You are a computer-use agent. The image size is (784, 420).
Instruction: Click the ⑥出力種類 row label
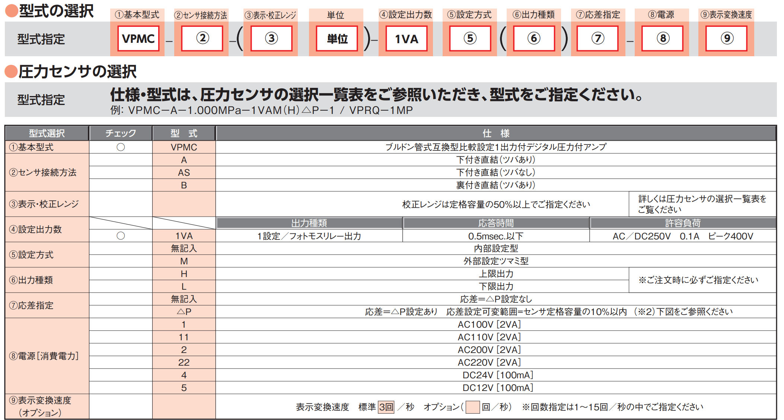pyautogui.click(x=47, y=280)
